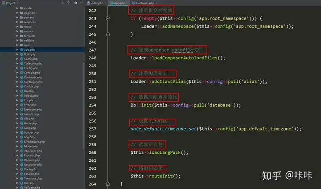This screenshot has height=189, width=321.
Task: Click the Db.php class icon
Action: 22,91
